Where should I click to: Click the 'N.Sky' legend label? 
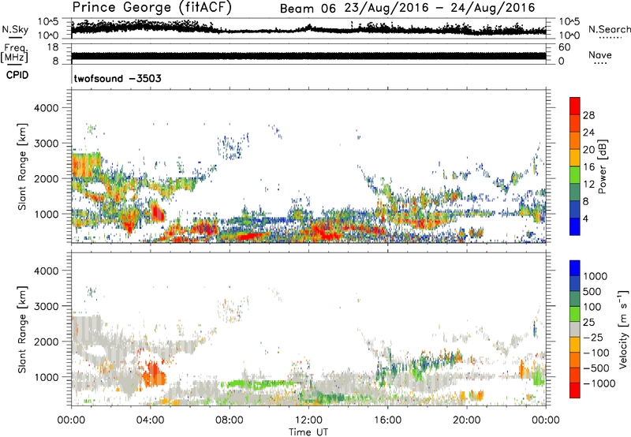pos(15,29)
